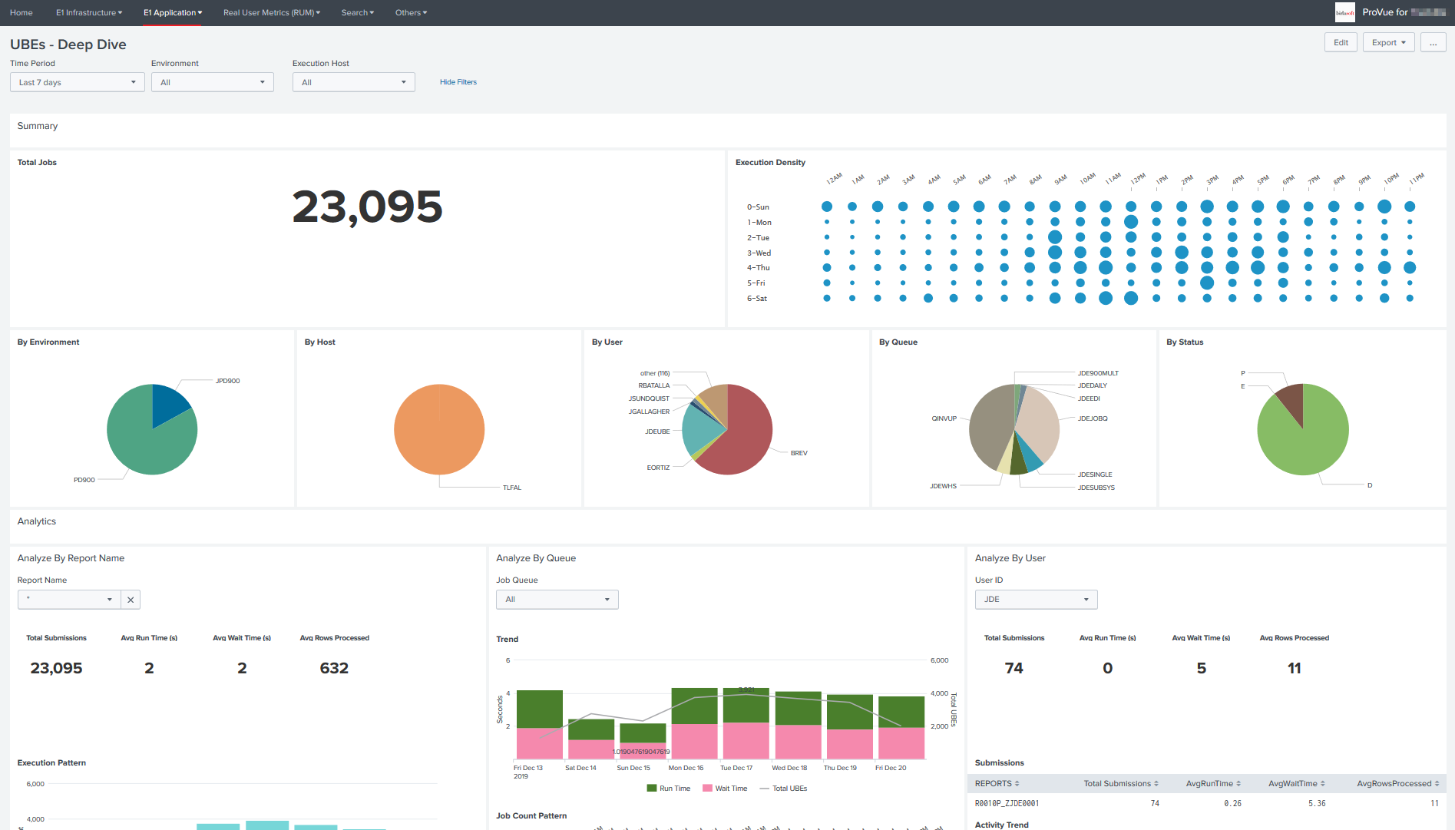The image size is (1455, 830).
Task: Toggle Wait Time series in Trend legend
Action: click(725, 789)
